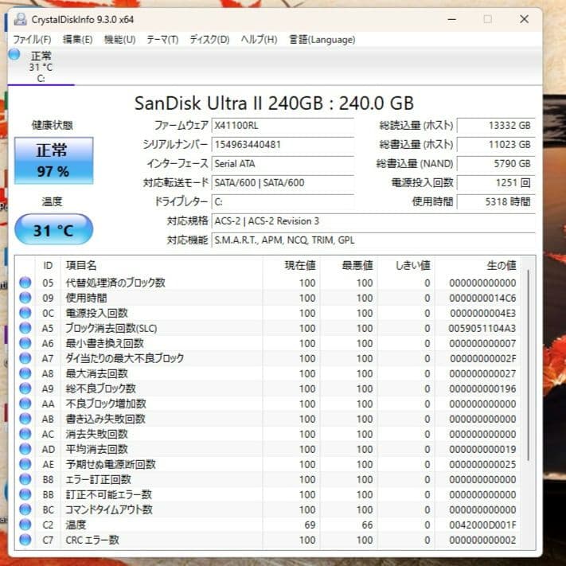Click the raw value 0059051104A3
The image size is (566, 566).
[482, 328]
